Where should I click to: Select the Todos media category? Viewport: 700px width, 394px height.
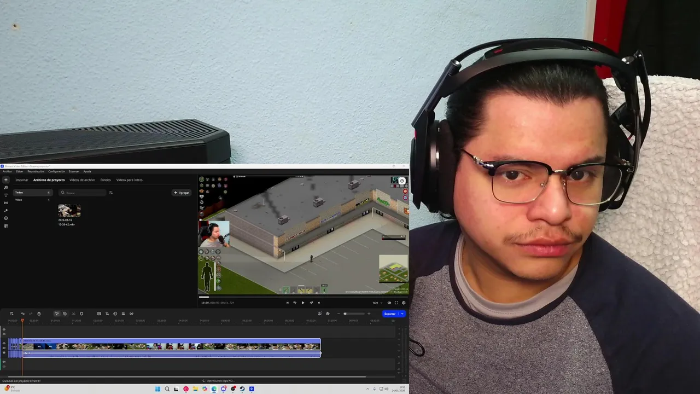(33, 193)
